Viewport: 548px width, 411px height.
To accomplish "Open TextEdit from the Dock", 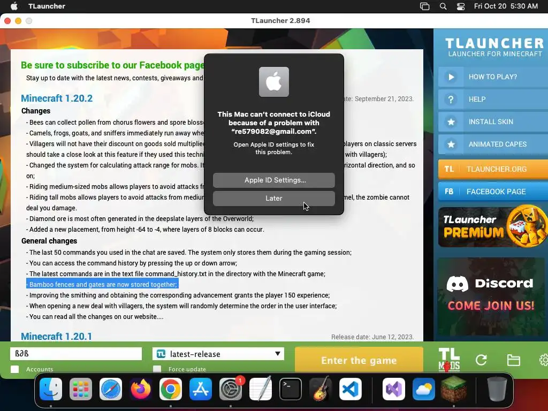I will click(x=261, y=389).
